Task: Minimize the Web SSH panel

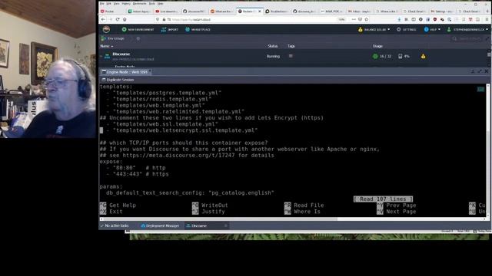Action: pos(473,71)
